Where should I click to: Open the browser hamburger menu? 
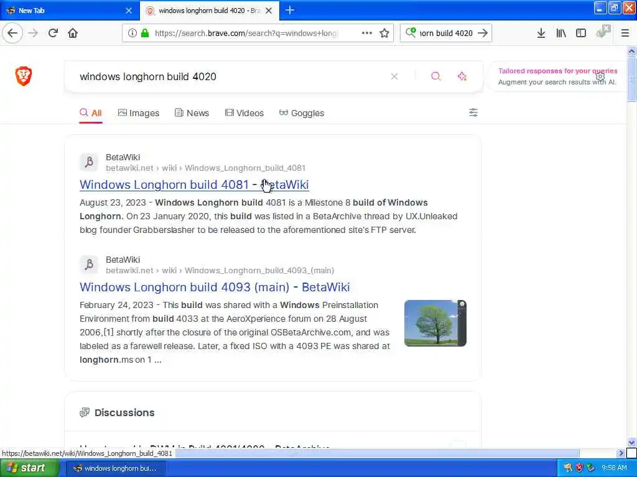[625, 34]
